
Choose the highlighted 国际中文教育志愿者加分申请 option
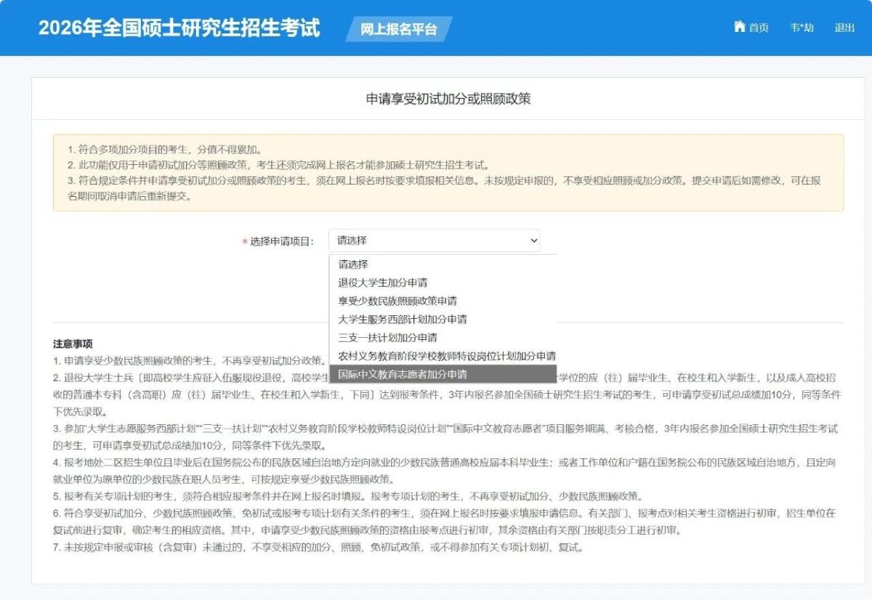403,374
